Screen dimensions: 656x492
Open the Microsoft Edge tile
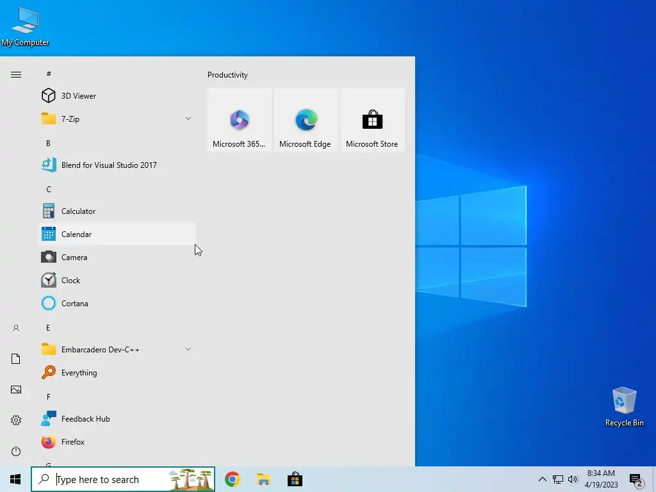(306, 120)
